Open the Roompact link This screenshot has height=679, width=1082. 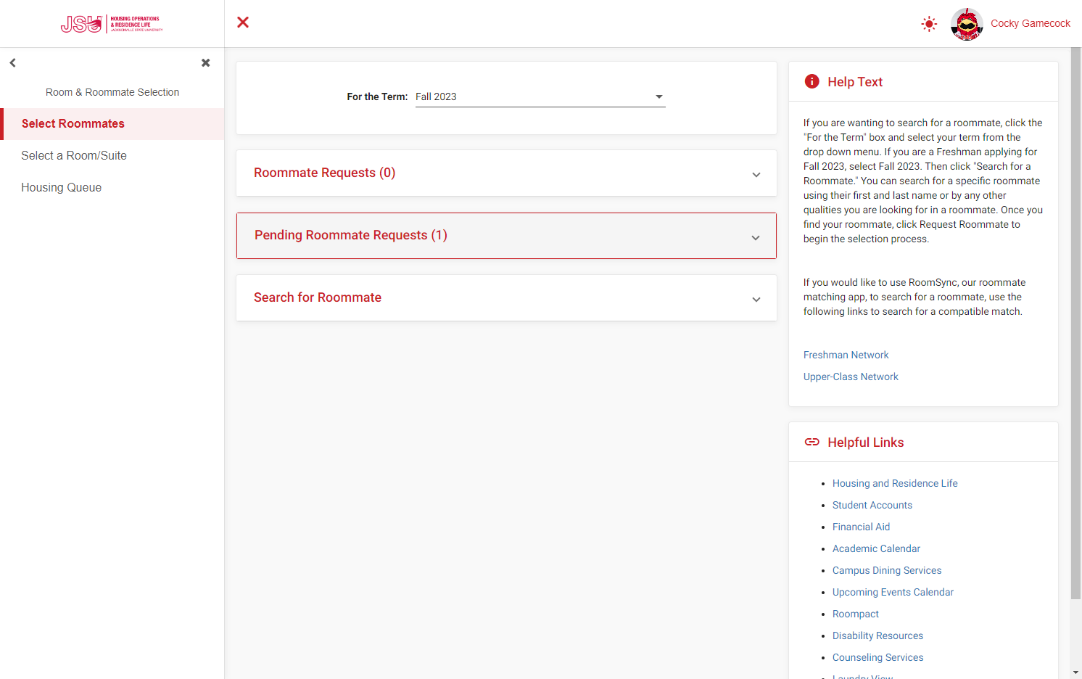[x=856, y=614]
